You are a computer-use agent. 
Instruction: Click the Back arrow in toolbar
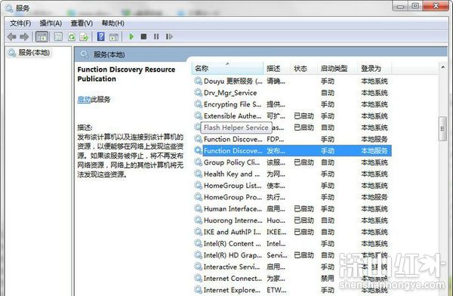[11, 37]
